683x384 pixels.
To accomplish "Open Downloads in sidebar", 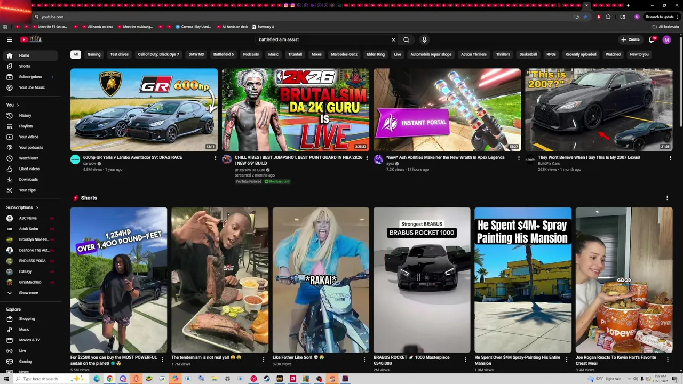I will click(30, 180).
